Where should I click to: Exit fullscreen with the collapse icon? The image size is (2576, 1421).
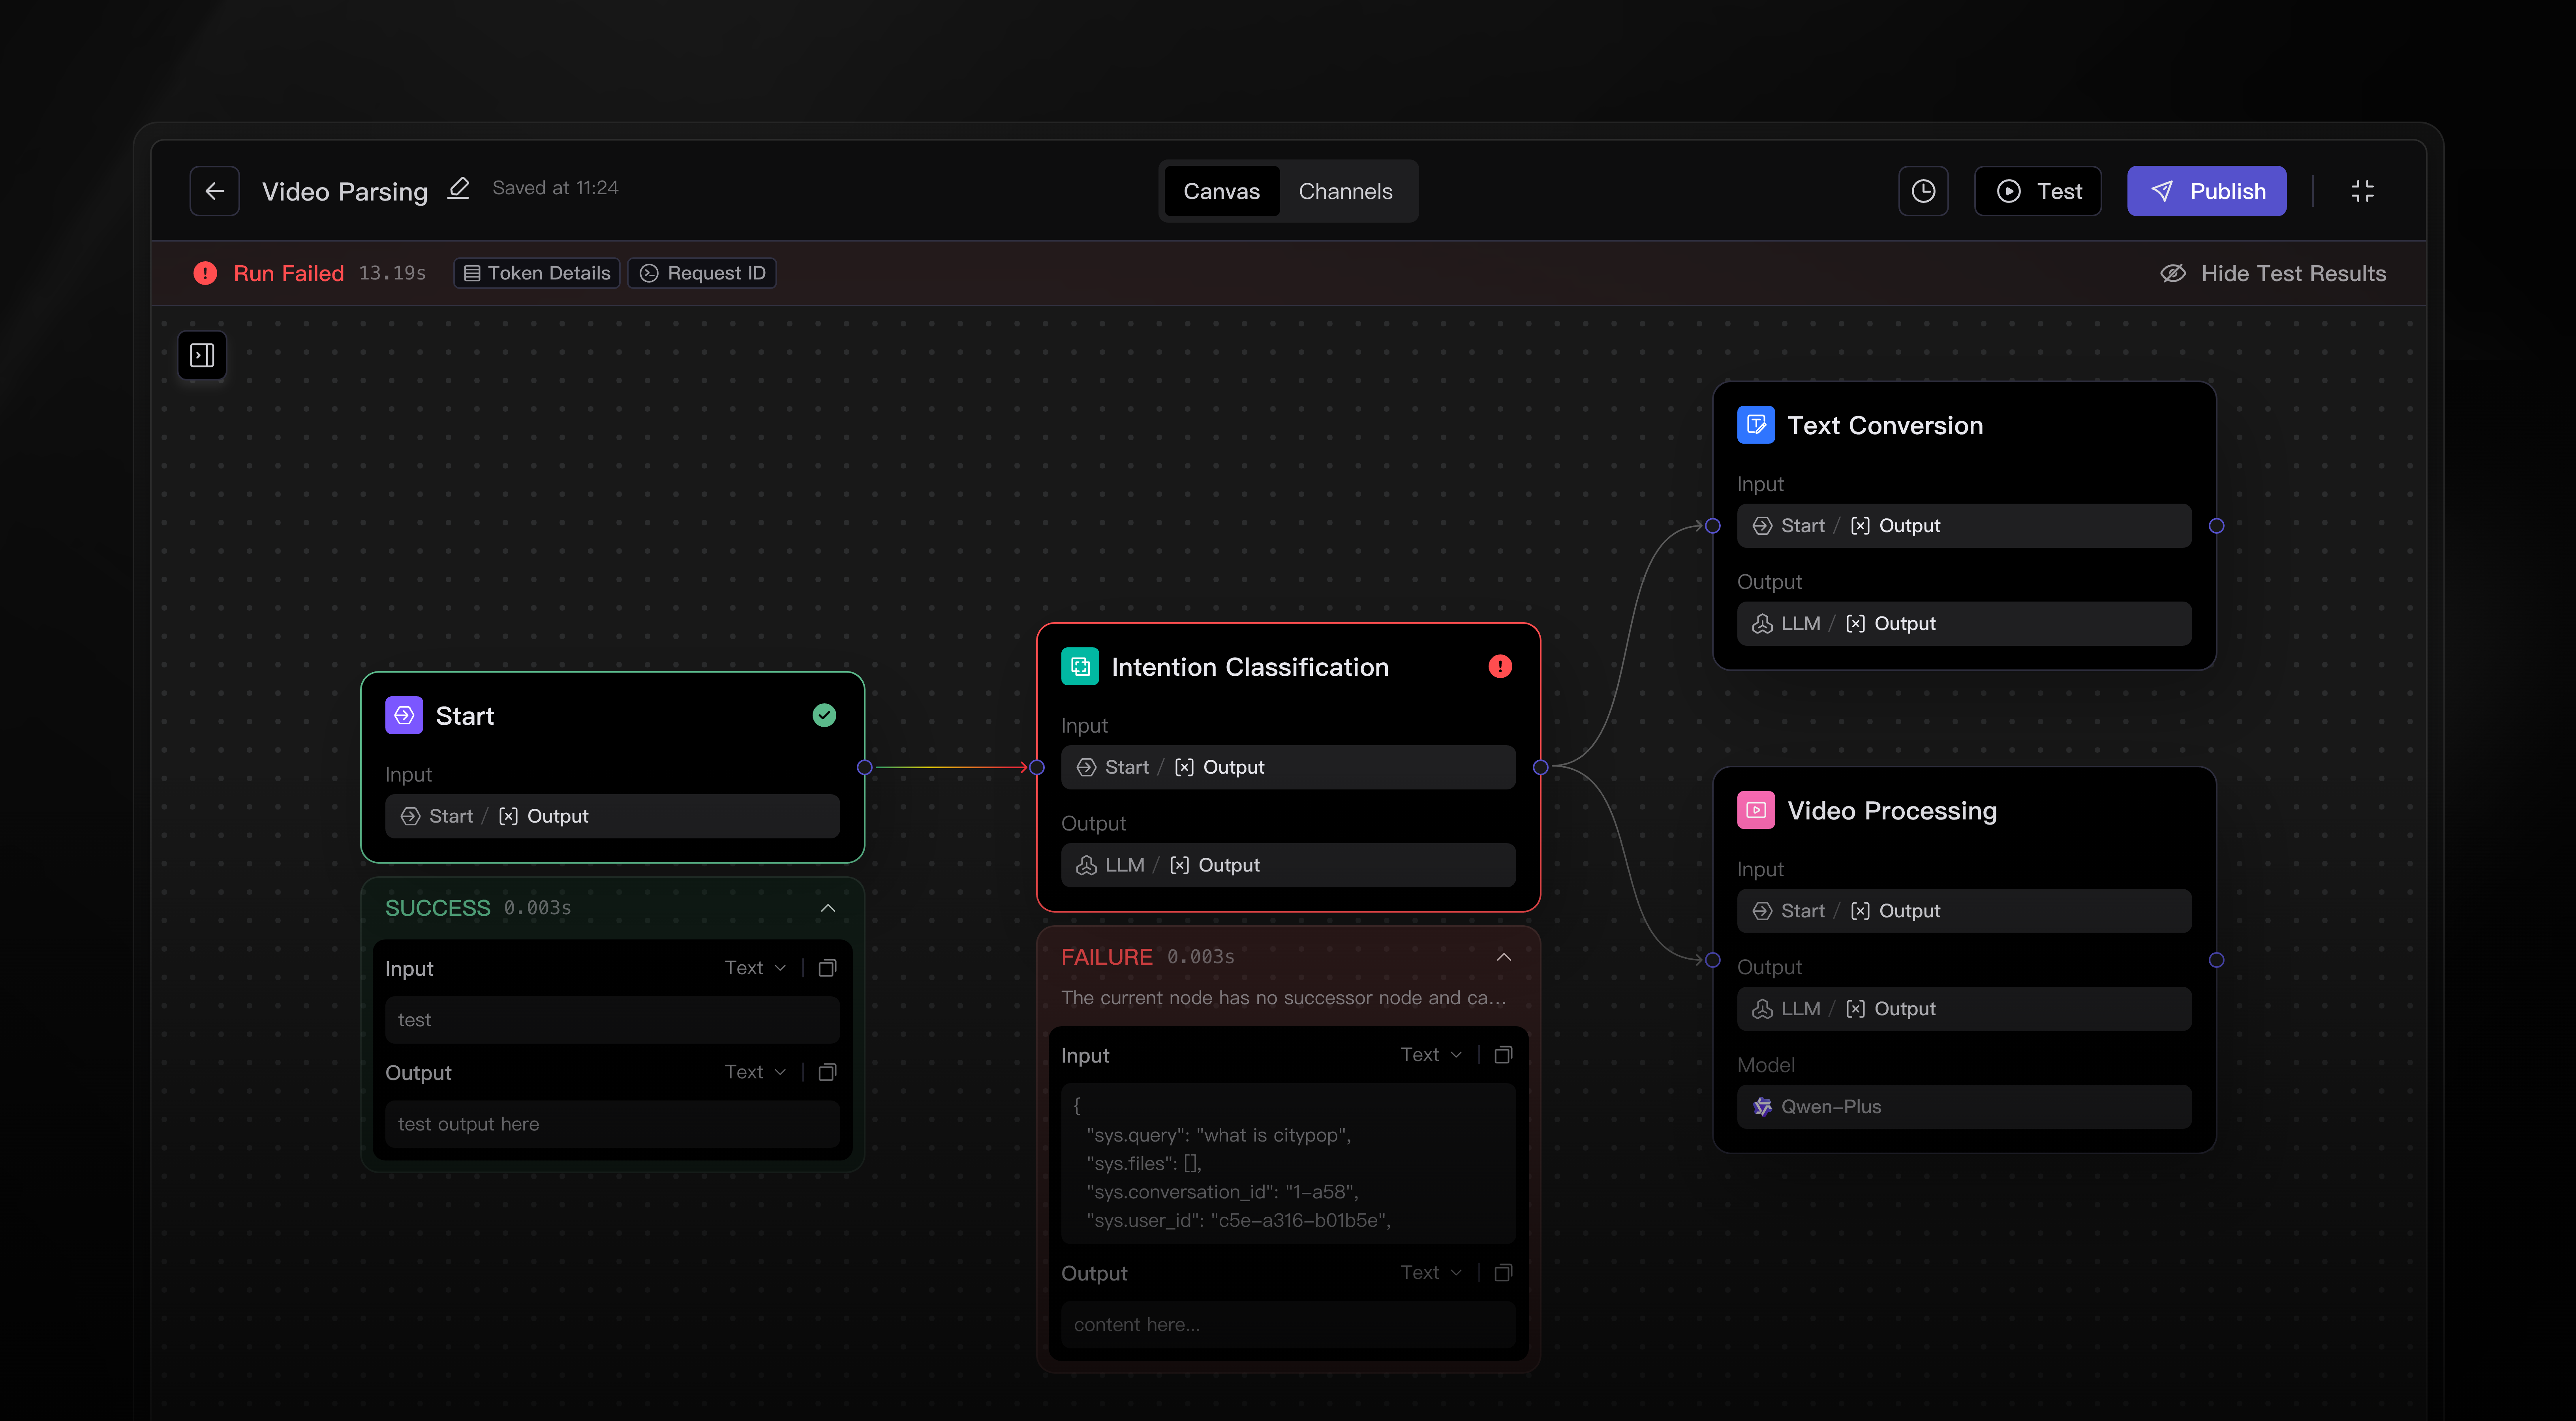click(2362, 191)
